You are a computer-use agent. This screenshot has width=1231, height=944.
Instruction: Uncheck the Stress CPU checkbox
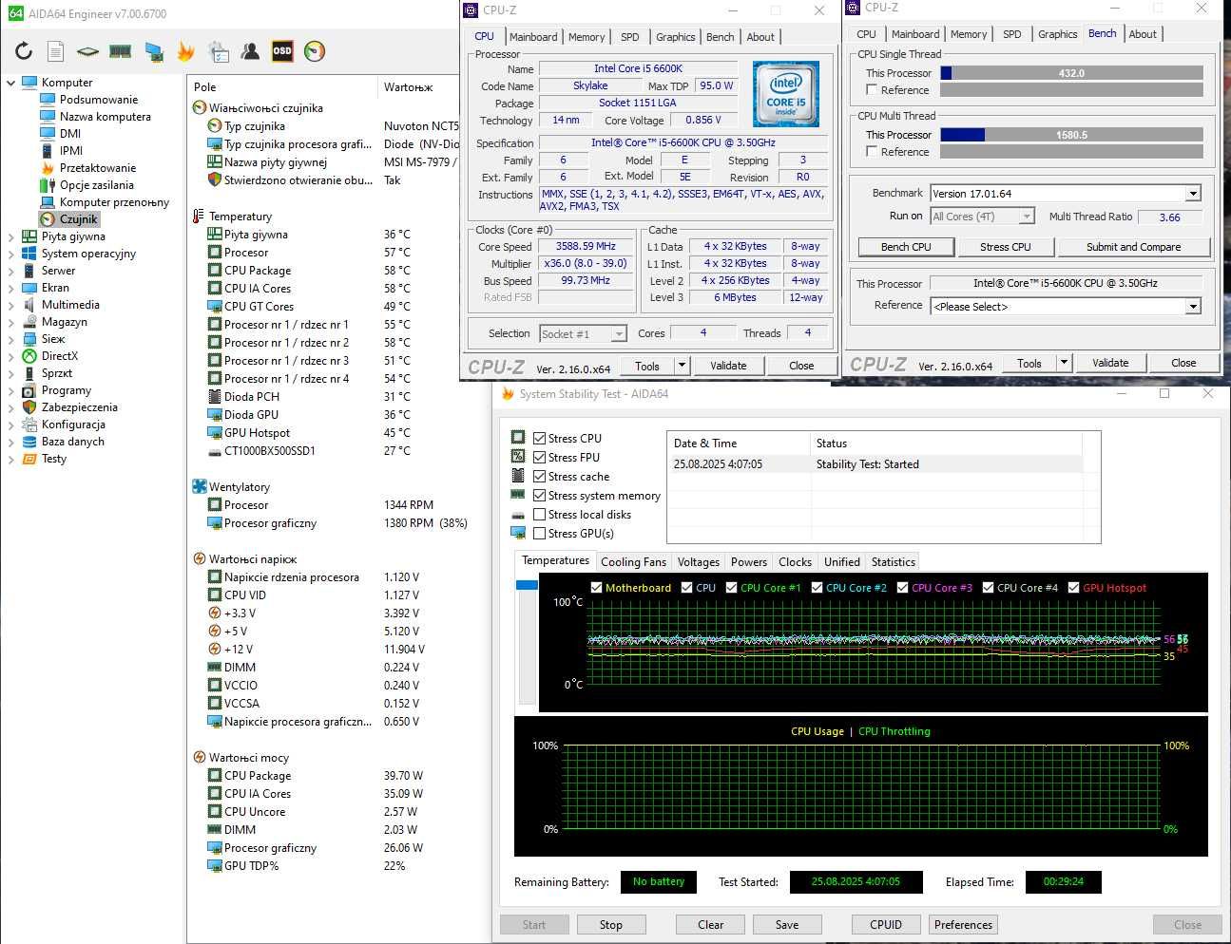pos(540,438)
